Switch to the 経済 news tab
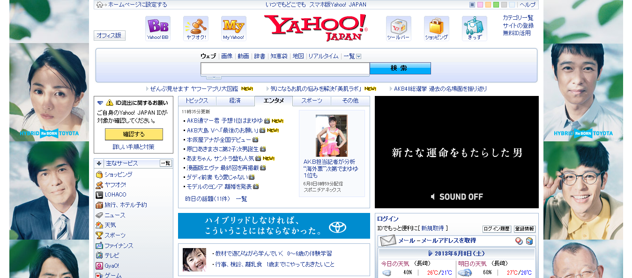632x278 pixels. click(x=235, y=101)
